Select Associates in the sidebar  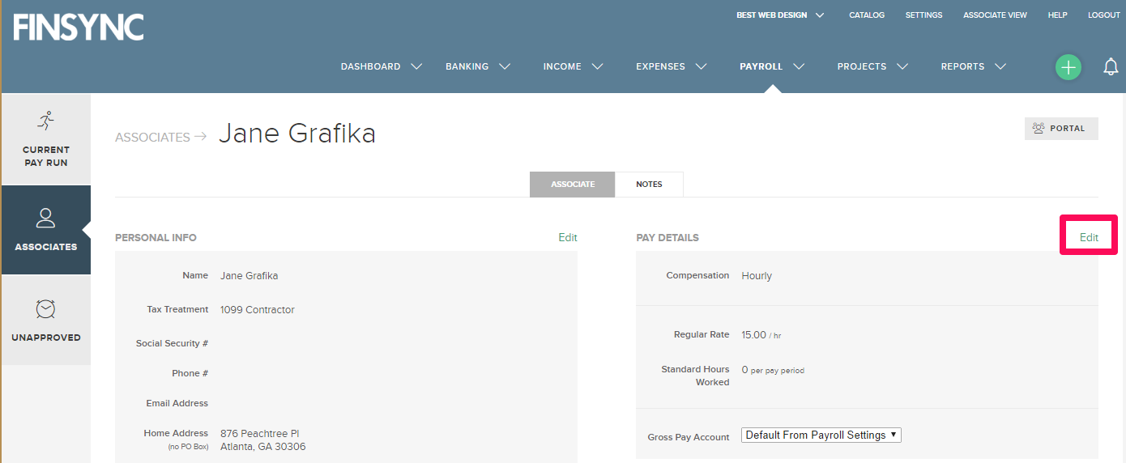[x=46, y=230]
